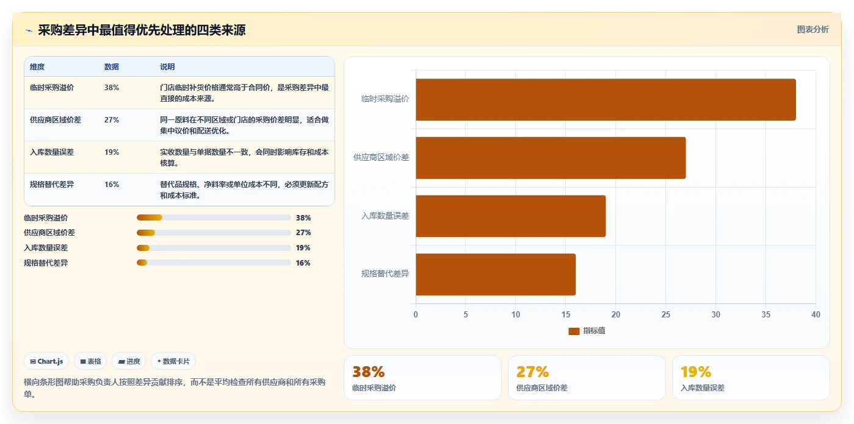The image size is (854, 424).
Task: Click the description starting 门店临时补货价格
Action: 244,93
